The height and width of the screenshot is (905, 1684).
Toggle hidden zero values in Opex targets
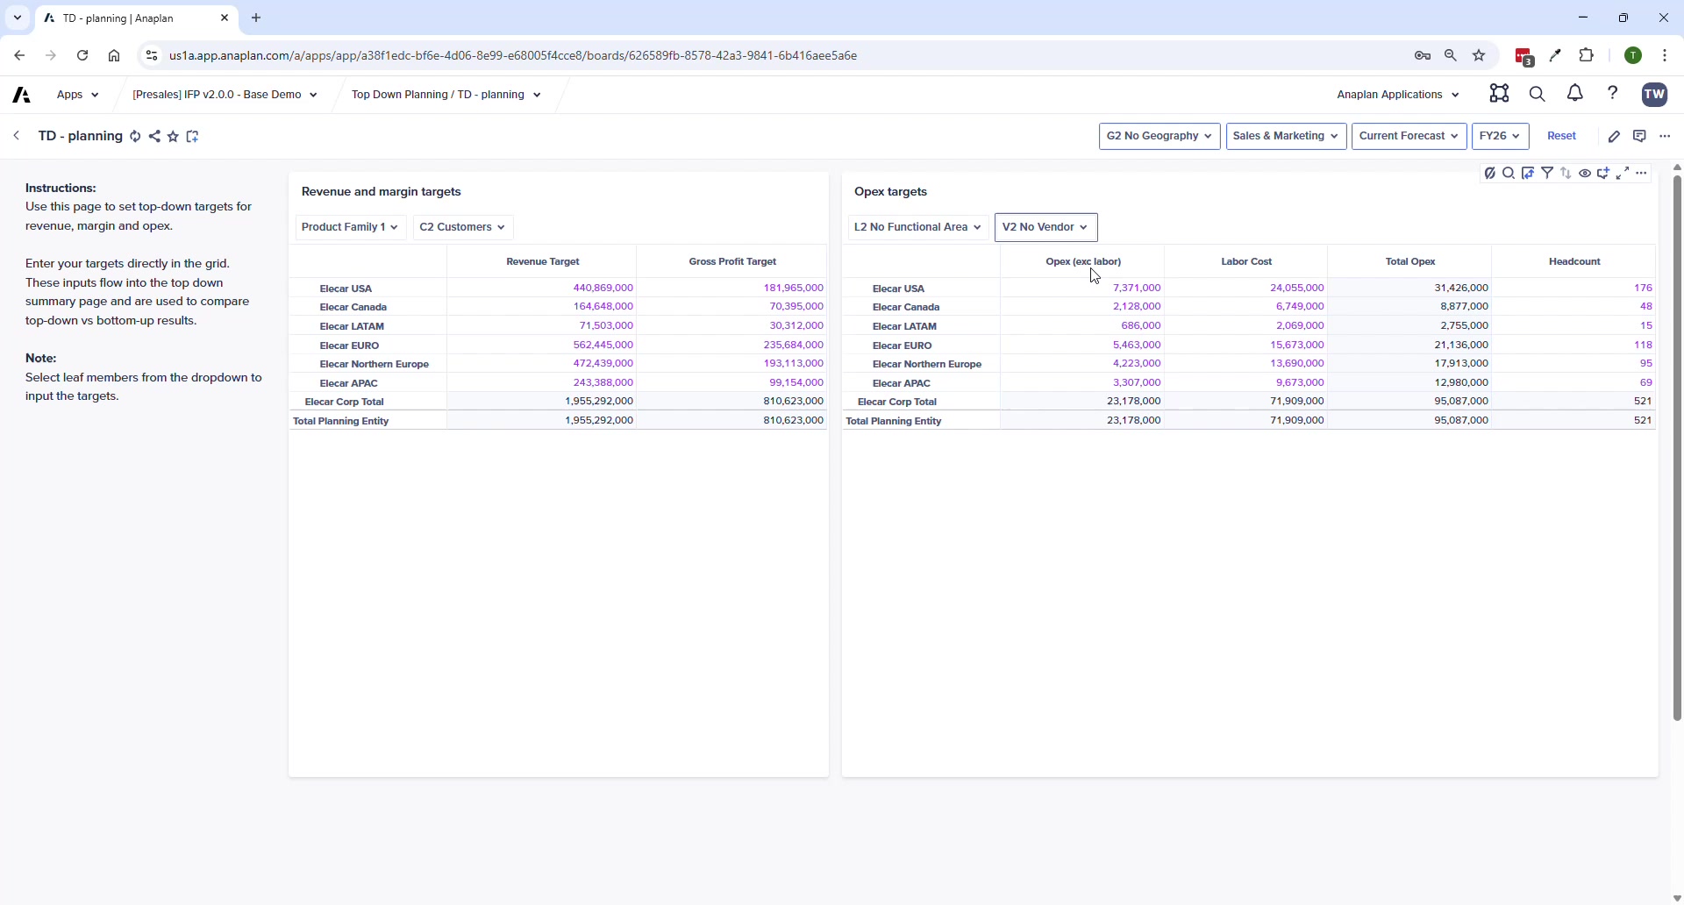pyautogui.click(x=1490, y=173)
